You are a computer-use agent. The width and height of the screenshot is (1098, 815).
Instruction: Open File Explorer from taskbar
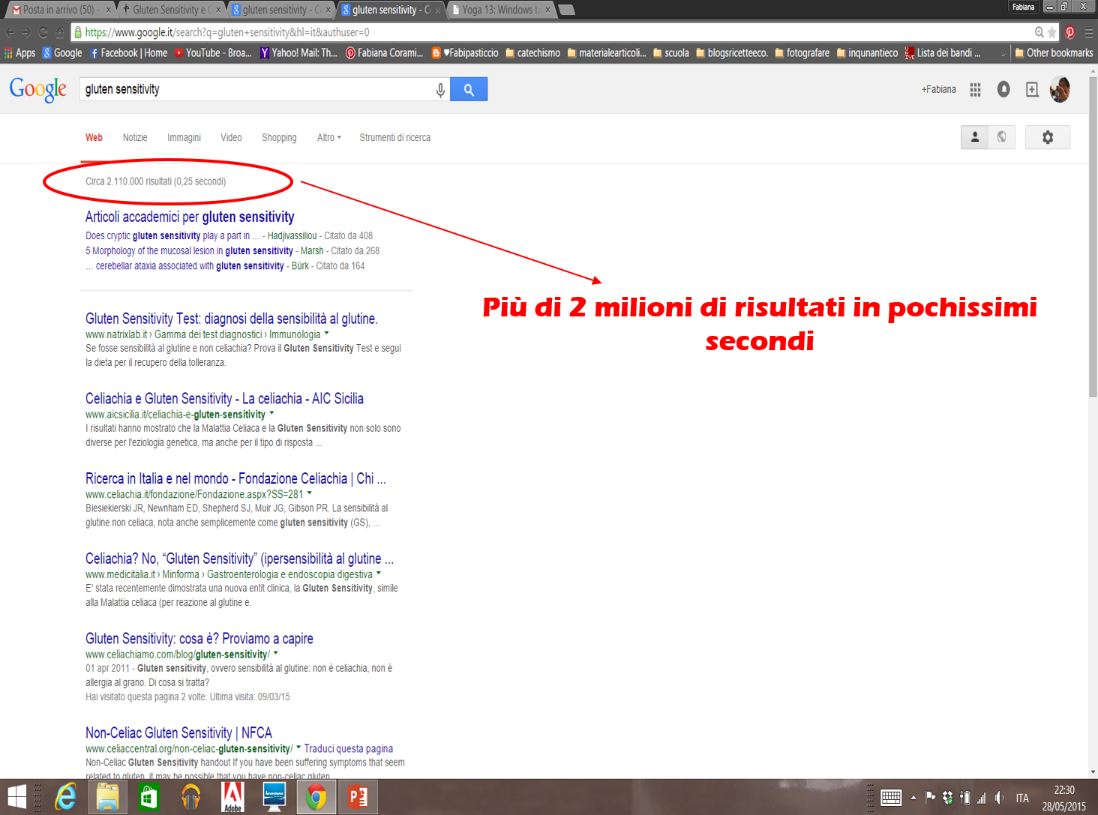pos(108,797)
